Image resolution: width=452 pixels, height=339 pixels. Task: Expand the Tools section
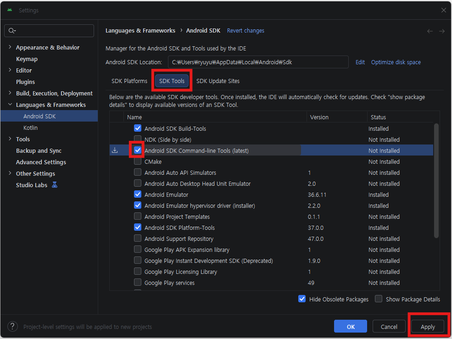pyautogui.click(x=10, y=139)
